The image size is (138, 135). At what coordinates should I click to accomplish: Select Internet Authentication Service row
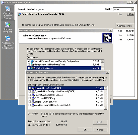pyautogui.click(x=66, y=95)
